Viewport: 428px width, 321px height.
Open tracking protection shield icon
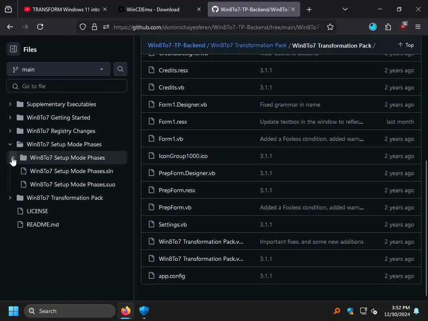point(83,27)
